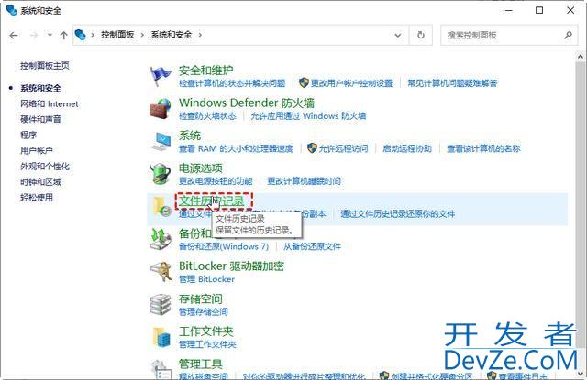Screen dimensions: 587x380
Task: Open recent locations dropdown arrow
Action: 50,35
